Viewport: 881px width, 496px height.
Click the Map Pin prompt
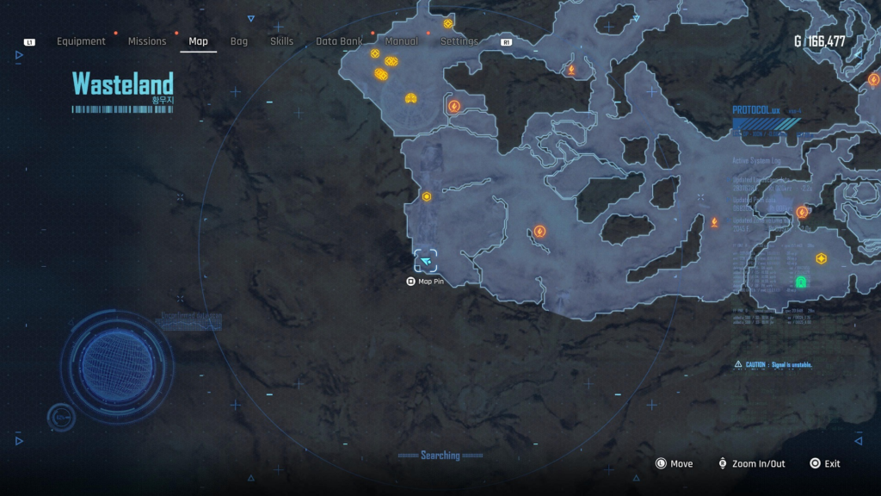click(425, 282)
